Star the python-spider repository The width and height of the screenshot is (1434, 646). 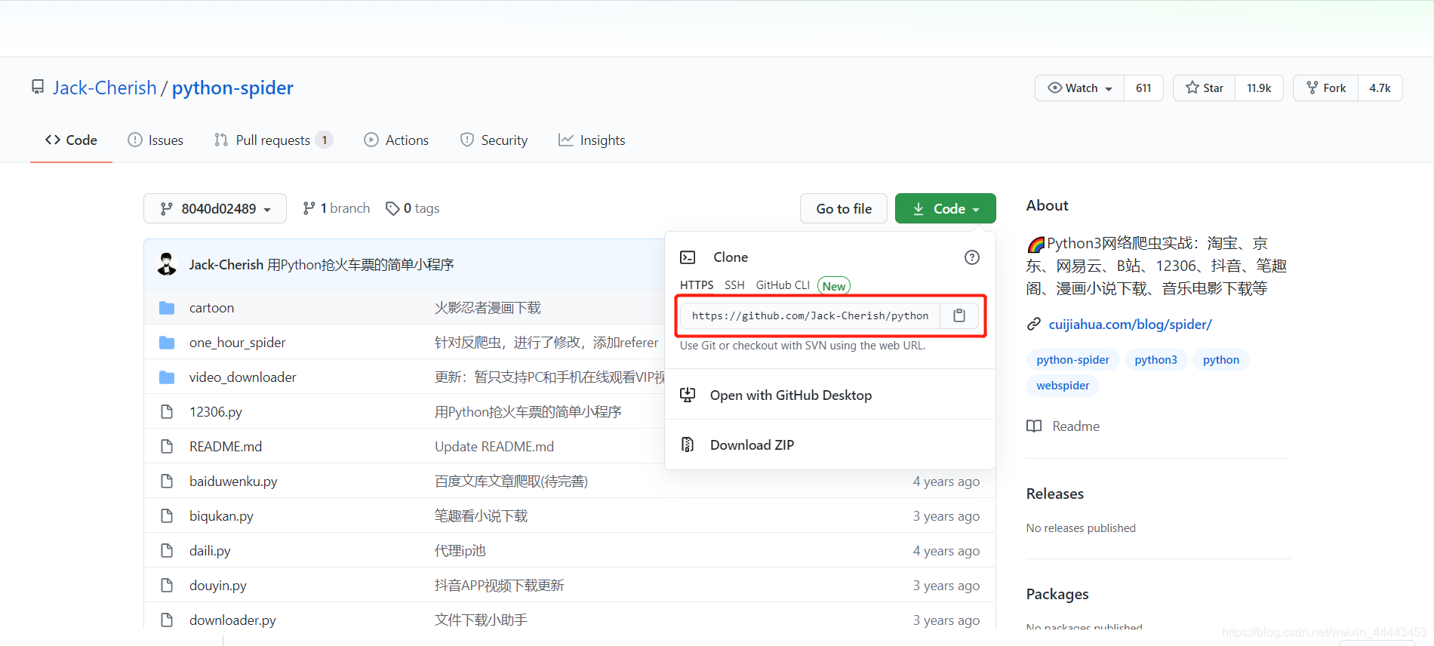[x=1205, y=88]
